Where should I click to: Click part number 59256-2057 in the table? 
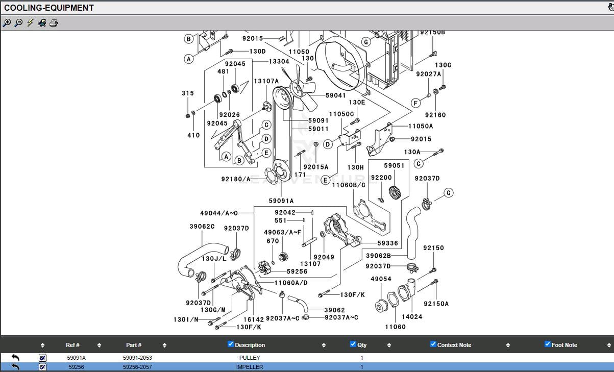[137, 367]
